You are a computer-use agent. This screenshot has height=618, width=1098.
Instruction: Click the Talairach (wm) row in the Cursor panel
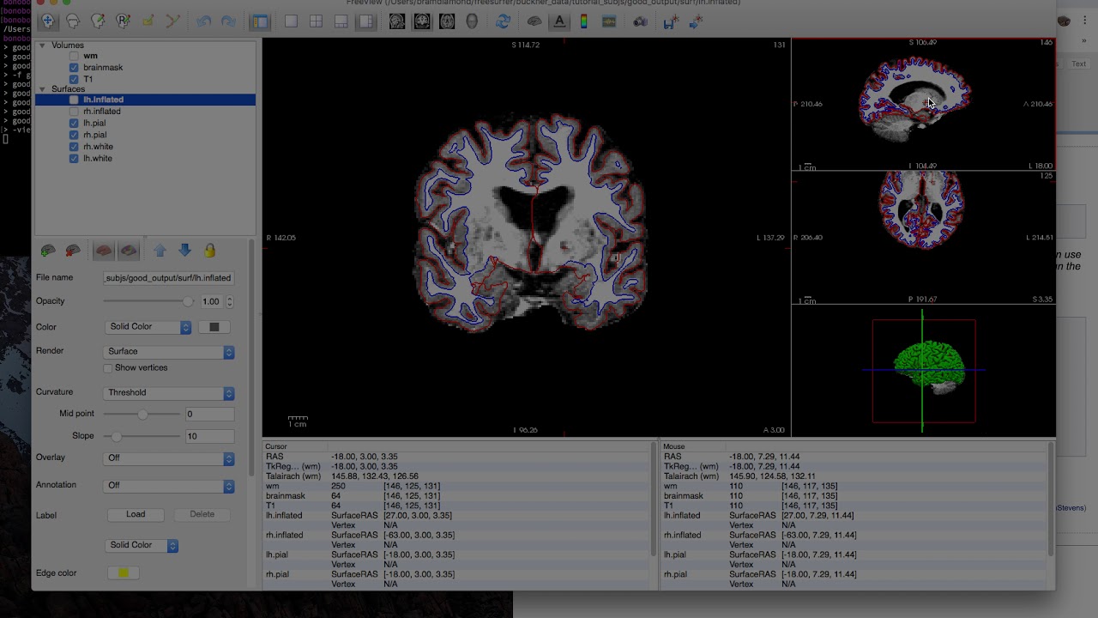pos(456,476)
